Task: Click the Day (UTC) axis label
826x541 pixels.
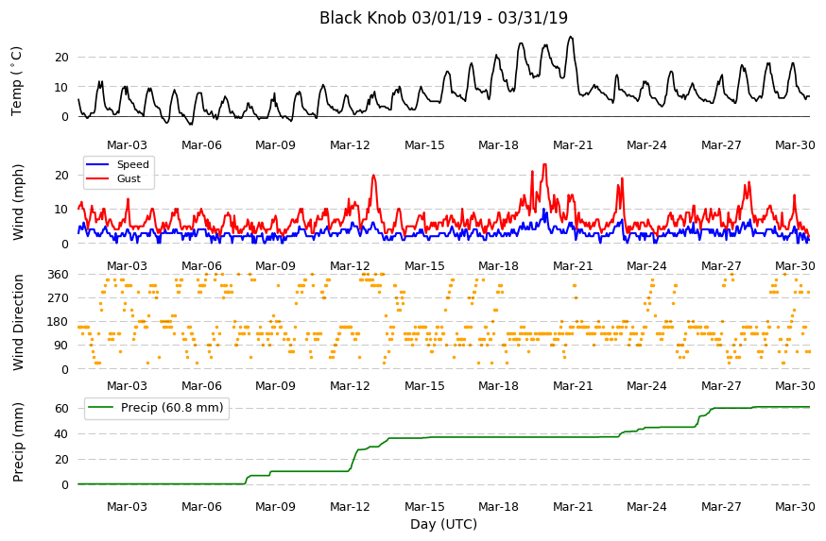Action: [x=443, y=525]
